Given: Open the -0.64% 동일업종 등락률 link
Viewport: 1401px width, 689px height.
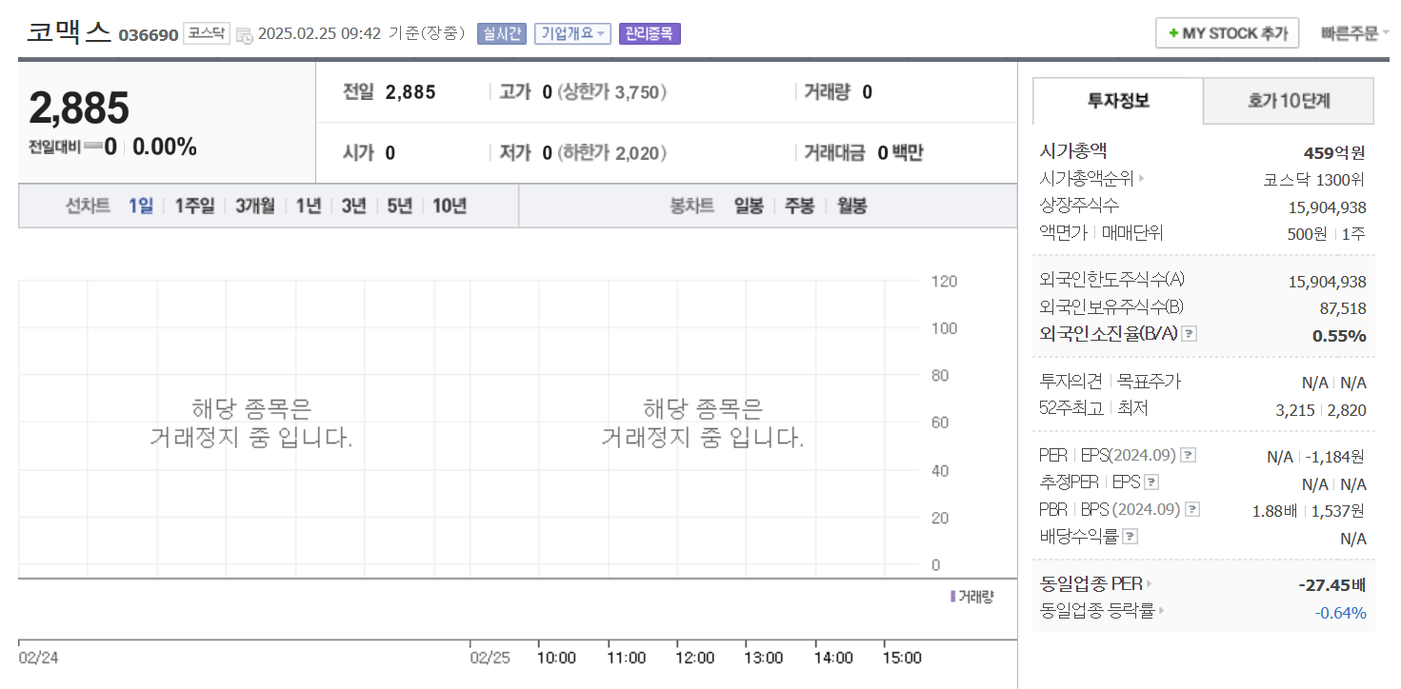Looking at the screenshot, I should click(1341, 613).
